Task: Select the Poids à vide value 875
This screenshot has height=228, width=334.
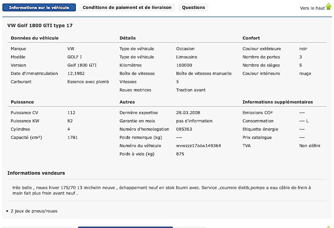Action: (x=180, y=154)
